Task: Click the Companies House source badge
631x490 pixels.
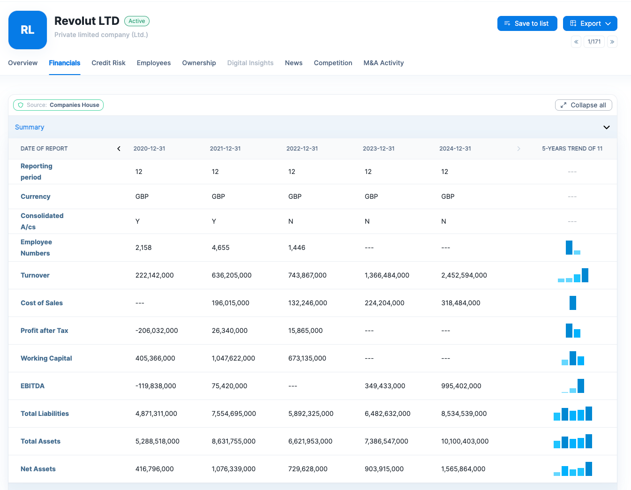Action: 59,105
